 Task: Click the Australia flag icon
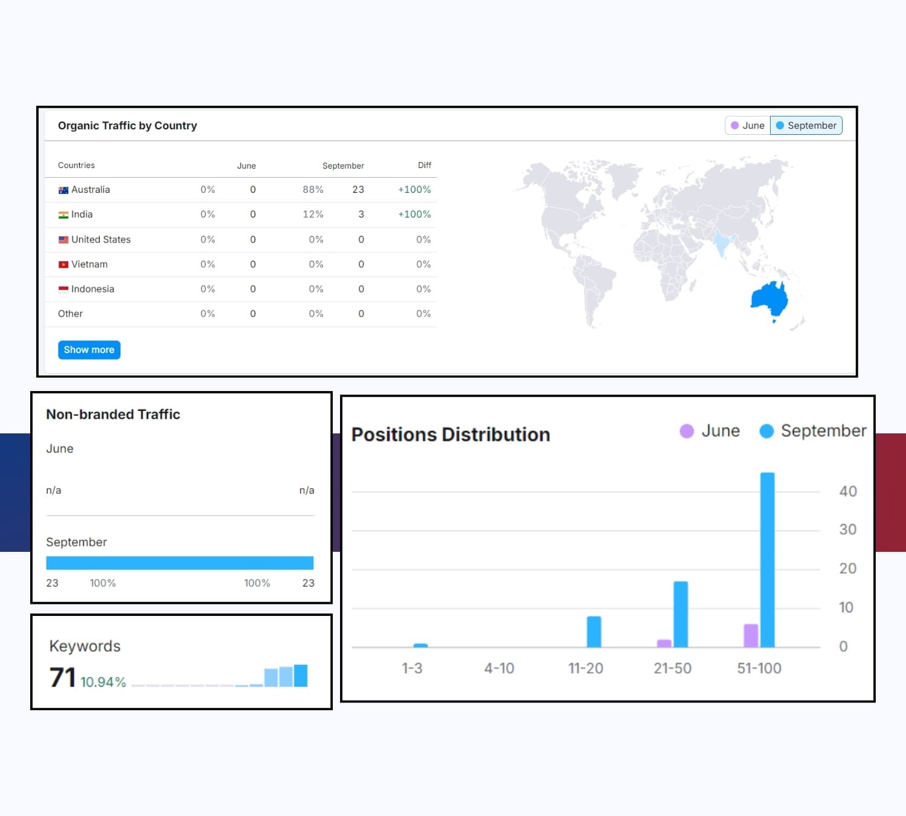(x=63, y=190)
